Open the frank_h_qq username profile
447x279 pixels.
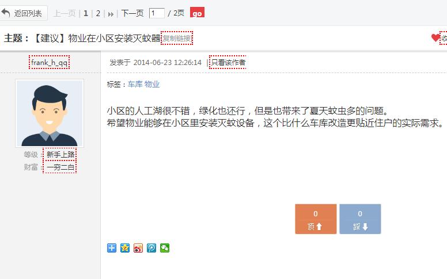point(50,62)
